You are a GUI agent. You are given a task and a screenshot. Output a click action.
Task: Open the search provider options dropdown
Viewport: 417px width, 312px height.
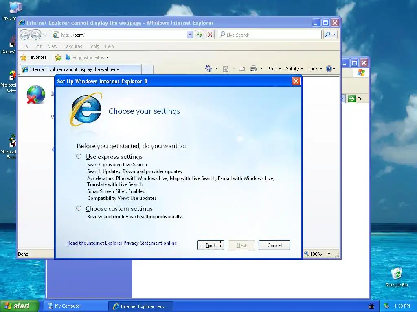click(335, 35)
